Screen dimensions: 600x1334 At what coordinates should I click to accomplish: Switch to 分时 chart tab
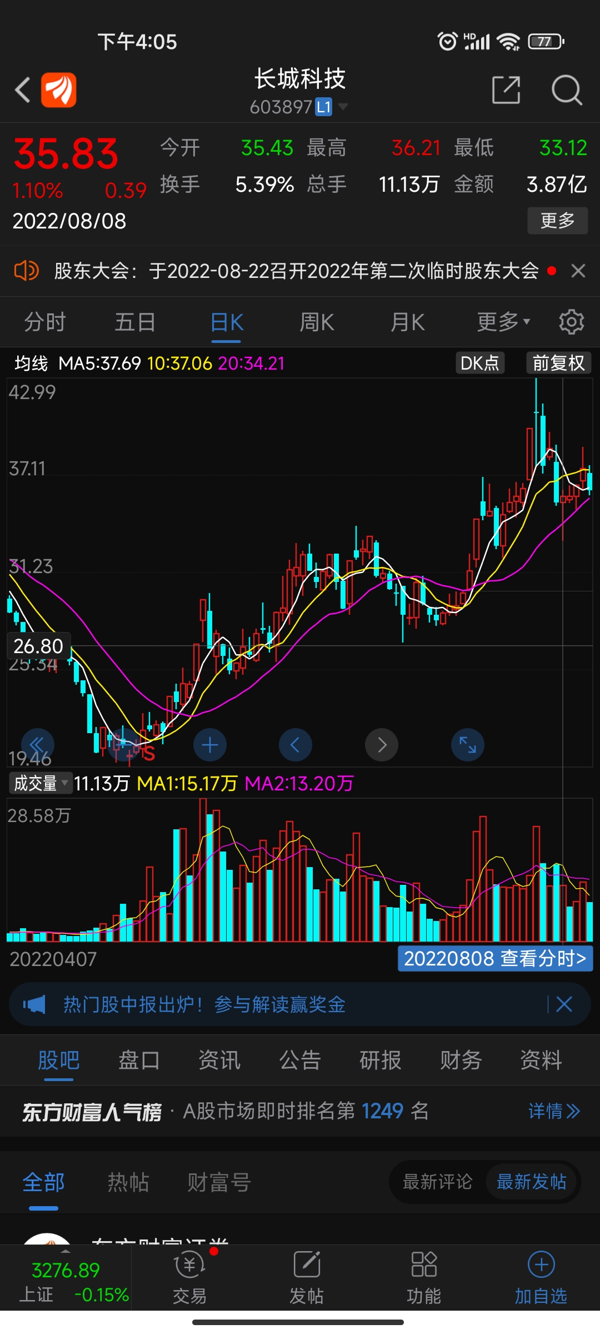(45, 322)
